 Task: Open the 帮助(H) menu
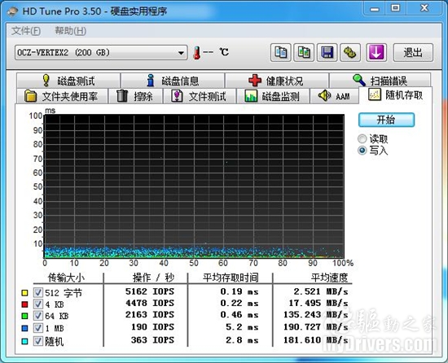tap(70, 31)
